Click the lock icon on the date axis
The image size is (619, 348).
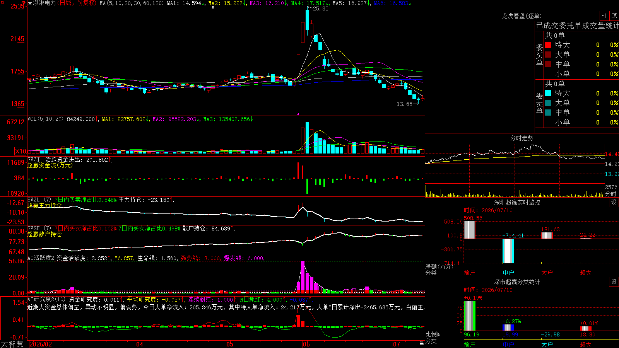pos(421,343)
